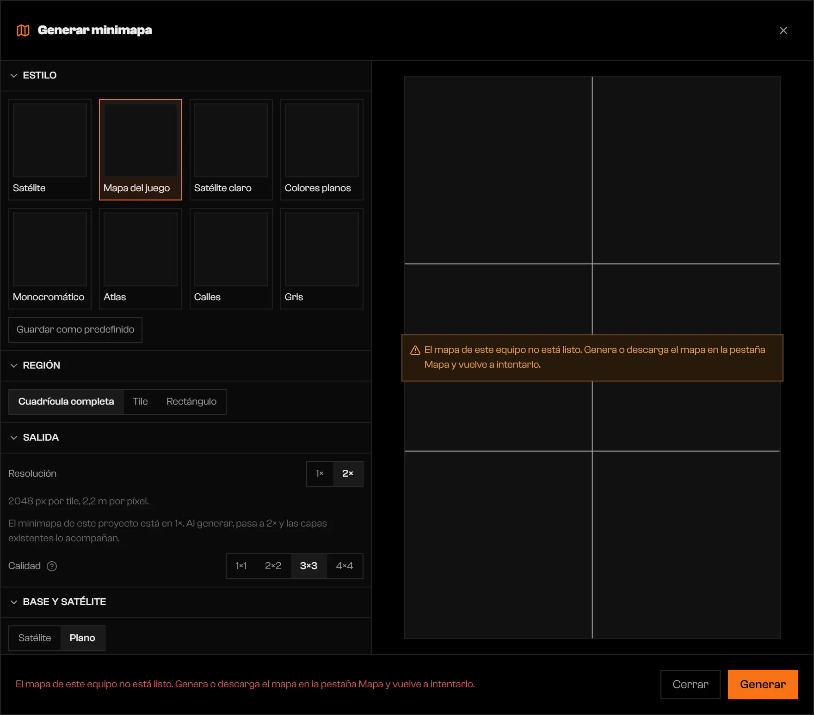Choose Plano base option
This screenshot has width=814, height=715.
(x=82, y=638)
